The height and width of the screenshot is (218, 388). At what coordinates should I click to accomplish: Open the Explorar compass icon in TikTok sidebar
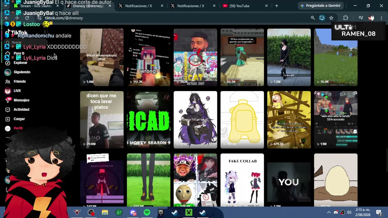pyautogui.click(x=8, y=63)
